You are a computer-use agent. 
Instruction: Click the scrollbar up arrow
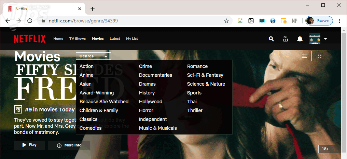pyautogui.click(x=344, y=30)
